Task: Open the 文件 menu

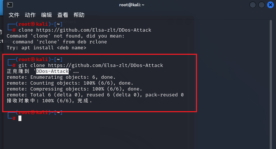Action: [14, 15]
